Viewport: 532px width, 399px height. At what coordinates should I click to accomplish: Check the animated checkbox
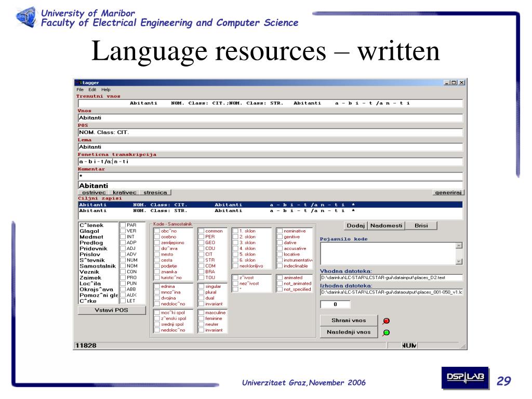[x=280, y=278]
